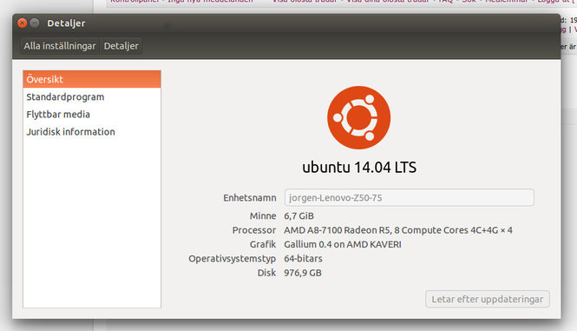Open Juridisk information in sidebar
The width and height of the screenshot is (577, 331).
[x=92, y=131]
